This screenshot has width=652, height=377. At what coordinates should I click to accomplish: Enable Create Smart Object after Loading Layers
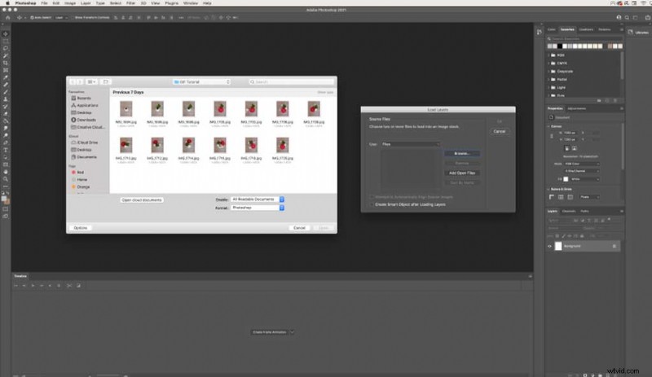372,204
